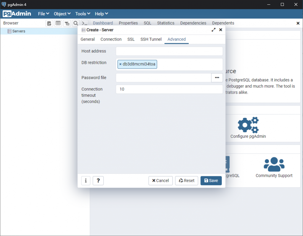Screen dimensions: 303x236
Task: Switch to the General tab
Action: pos(88,39)
